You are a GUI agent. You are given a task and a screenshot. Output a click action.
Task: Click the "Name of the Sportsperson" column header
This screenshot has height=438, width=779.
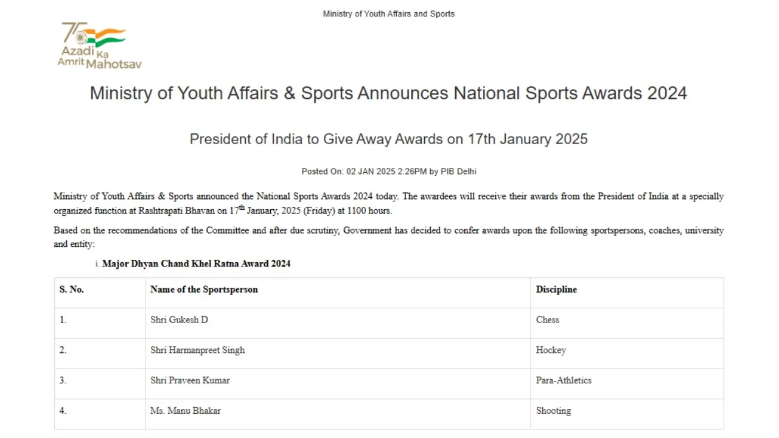[x=204, y=290]
